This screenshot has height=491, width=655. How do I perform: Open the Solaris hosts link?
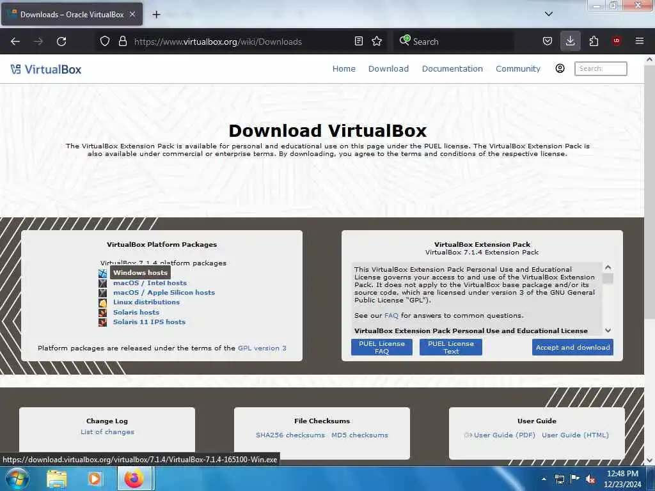coord(136,312)
